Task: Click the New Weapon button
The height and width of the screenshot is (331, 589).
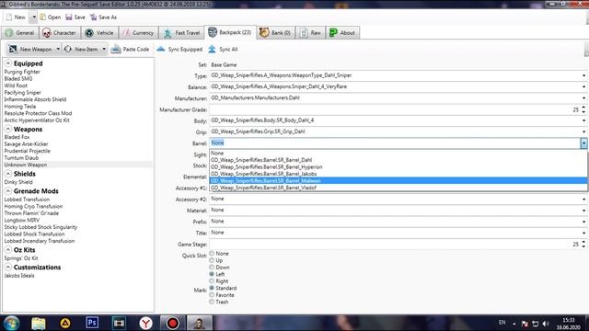Action: point(30,49)
